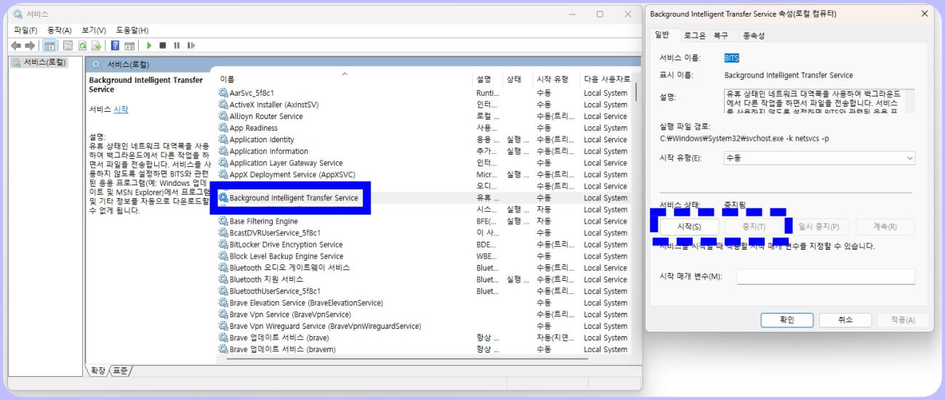Viewport: 945px width, 400px height.
Task: Sort list by the 시작 유형 column header
Action: click(555, 79)
